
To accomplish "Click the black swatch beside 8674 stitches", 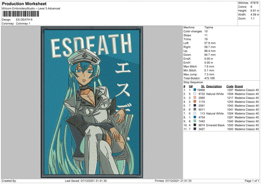I will (195, 125).
